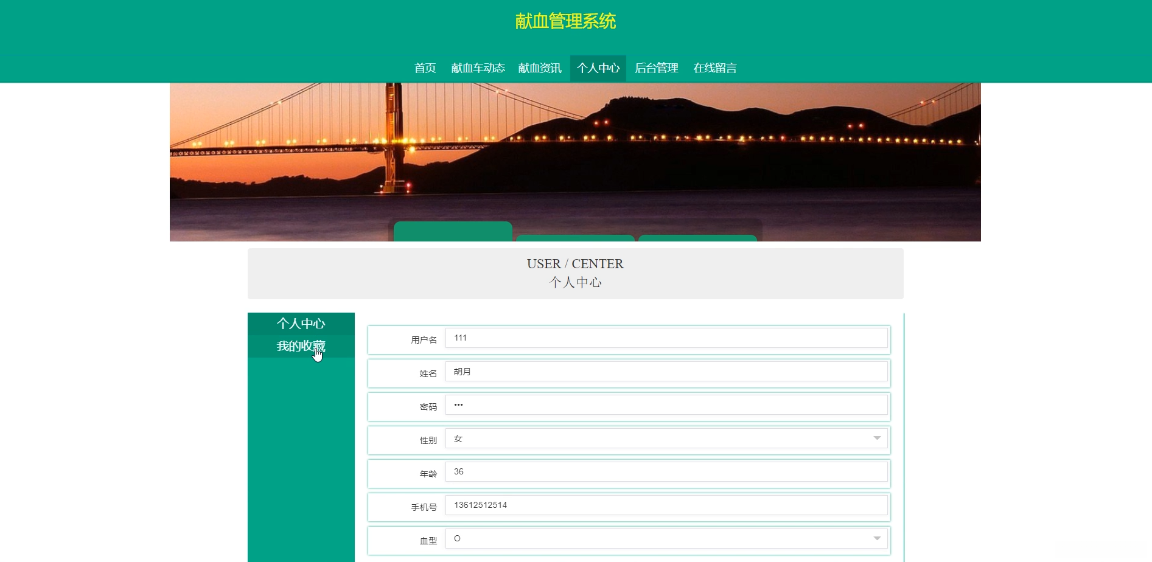Click the bridge sunset banner image
1152x562 pixels.
[x=575, y=162]
